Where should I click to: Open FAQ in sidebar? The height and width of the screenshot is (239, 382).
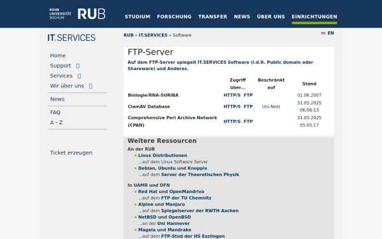point(55,112)
